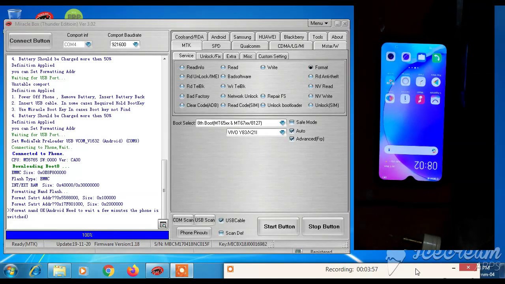Open the Windows Start menu

pyautogui.click(x=10, y=271)
